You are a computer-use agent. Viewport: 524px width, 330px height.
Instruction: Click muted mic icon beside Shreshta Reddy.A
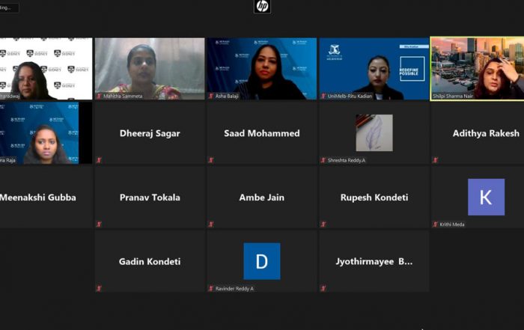point(323,160)
